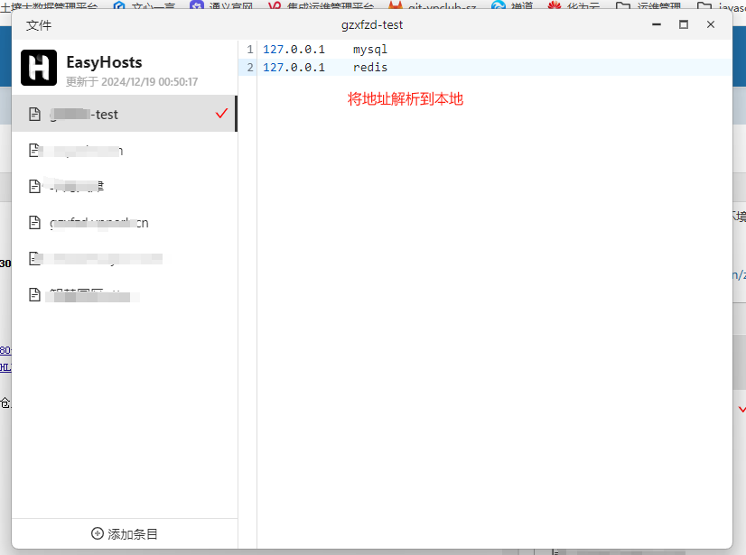Open the 文件 menu
This screenshot has width=746, height=555.
(39, 25)
